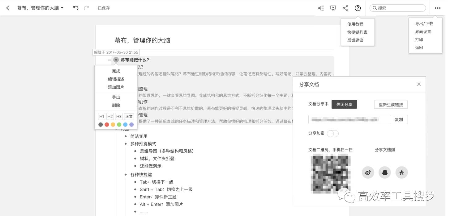Click the share link field
This screenshot has width=450, height=216.
(349, 119)
